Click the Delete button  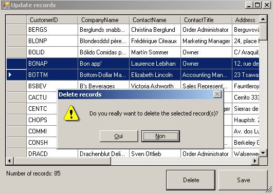click(191, 180)
